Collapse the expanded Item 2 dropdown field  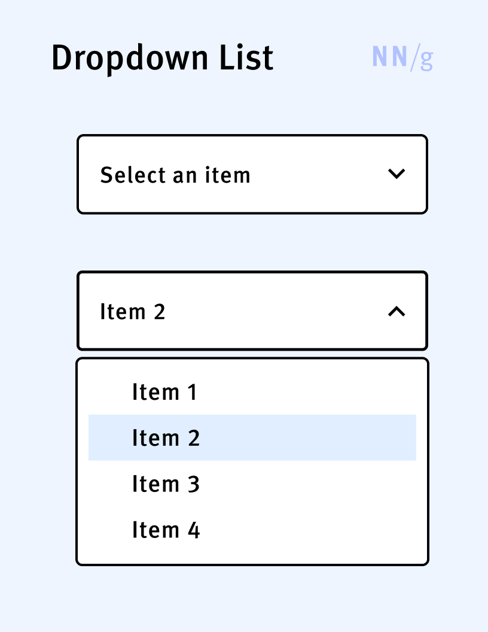click(x=252, y=311)
